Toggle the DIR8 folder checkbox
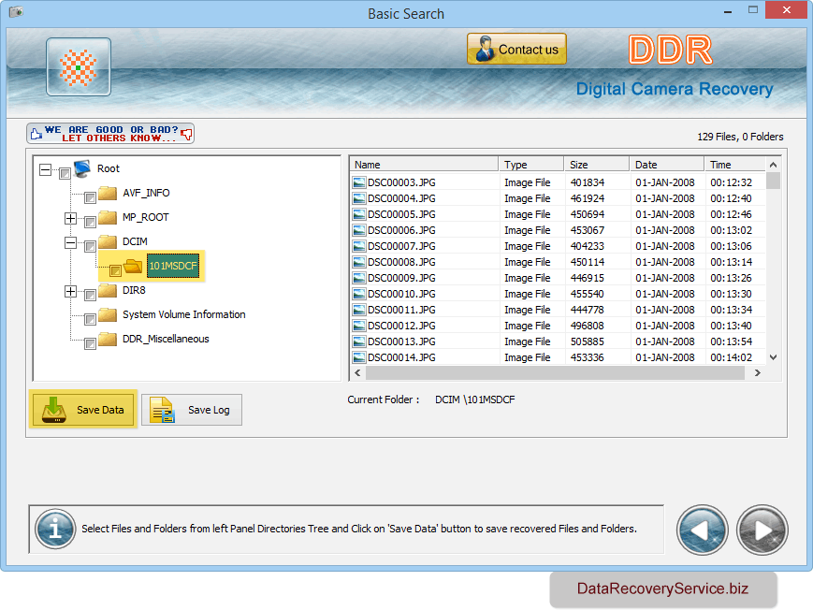 pyautogui.click(x=90, y=295)
